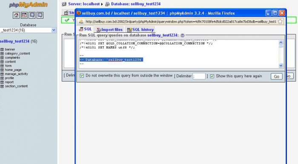Click the SET NAMES utf8 line
This screenshot has width=298, height=164.
tap(107, 48)
